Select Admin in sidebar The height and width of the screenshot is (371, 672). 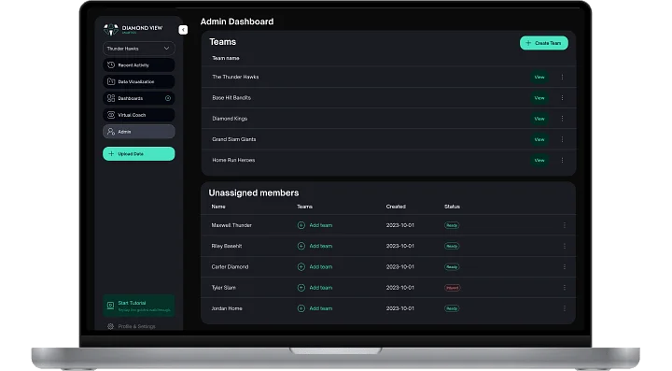[x=138, y=132]
